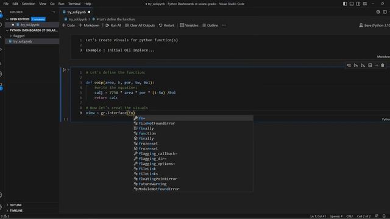This screenshot has width=390, height=219.
Task: Choose flagging_options= suggestion
Action: pos(193,164)
